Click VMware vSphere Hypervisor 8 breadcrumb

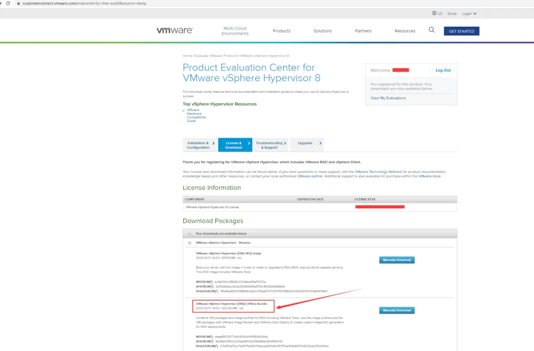tap(264, 56)
